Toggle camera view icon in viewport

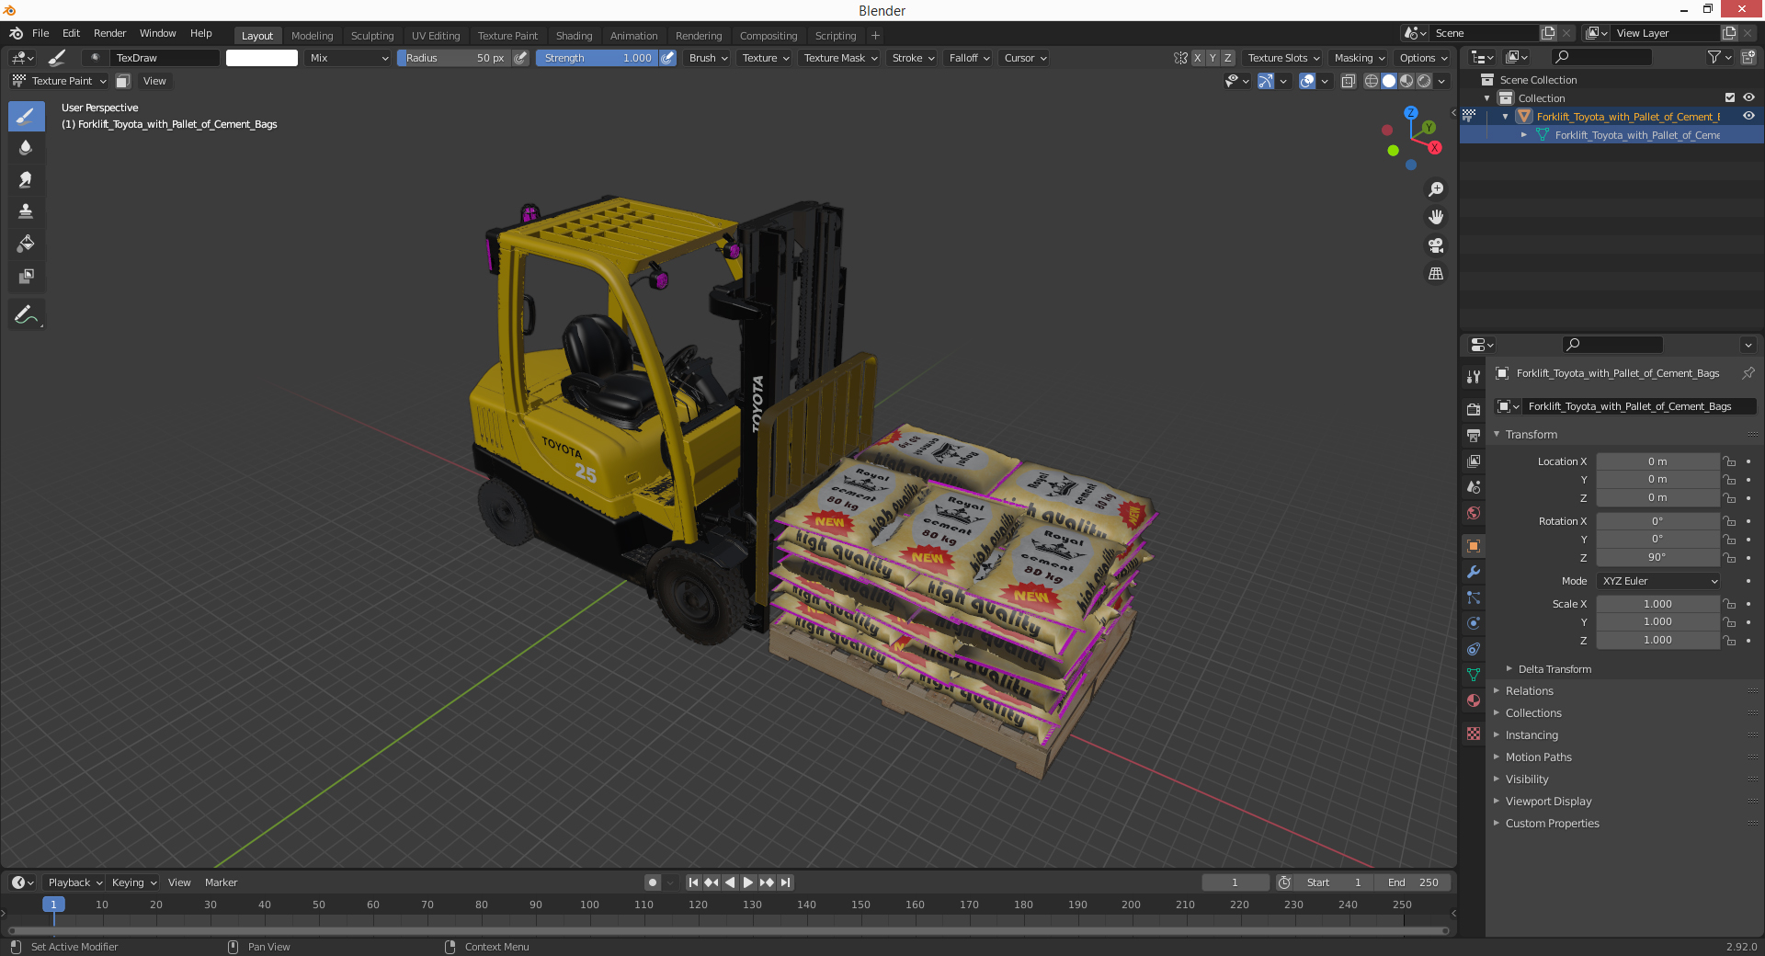click(x=1436, y=245)
